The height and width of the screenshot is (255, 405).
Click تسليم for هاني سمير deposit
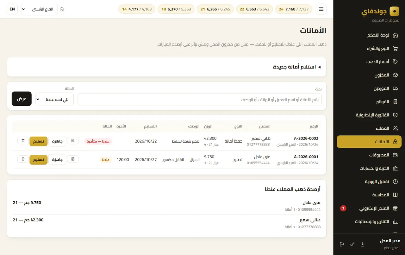[x=39, y=141]
